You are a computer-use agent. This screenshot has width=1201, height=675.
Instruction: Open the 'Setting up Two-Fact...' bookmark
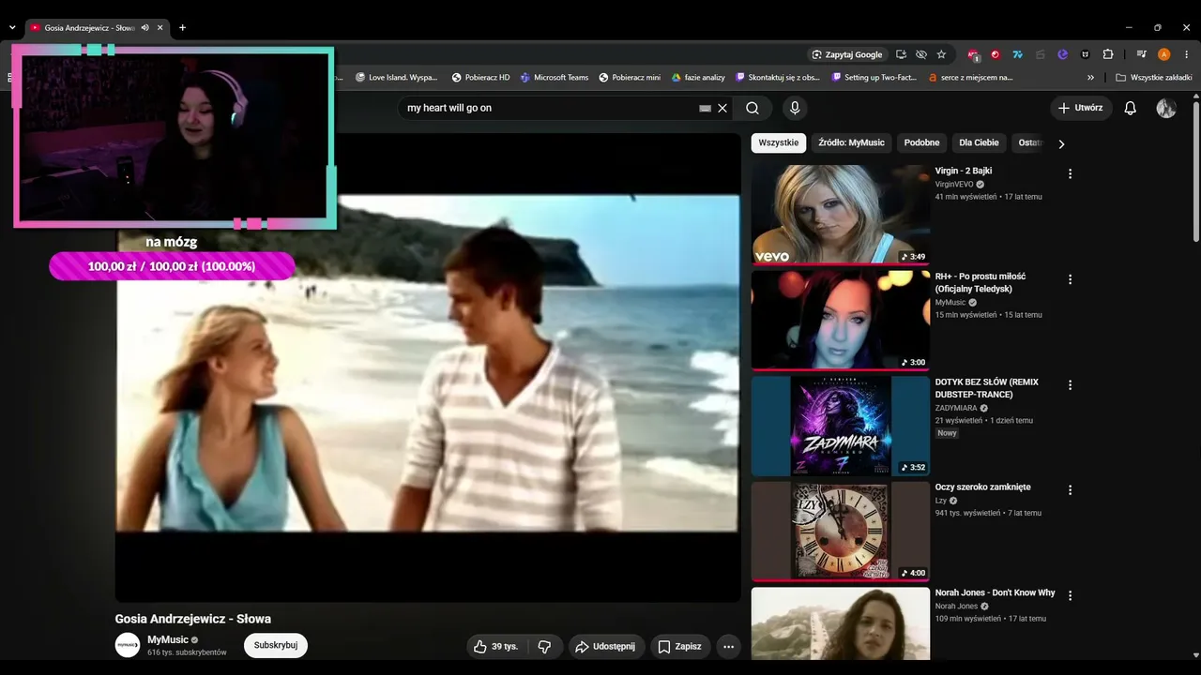[874, 78]
